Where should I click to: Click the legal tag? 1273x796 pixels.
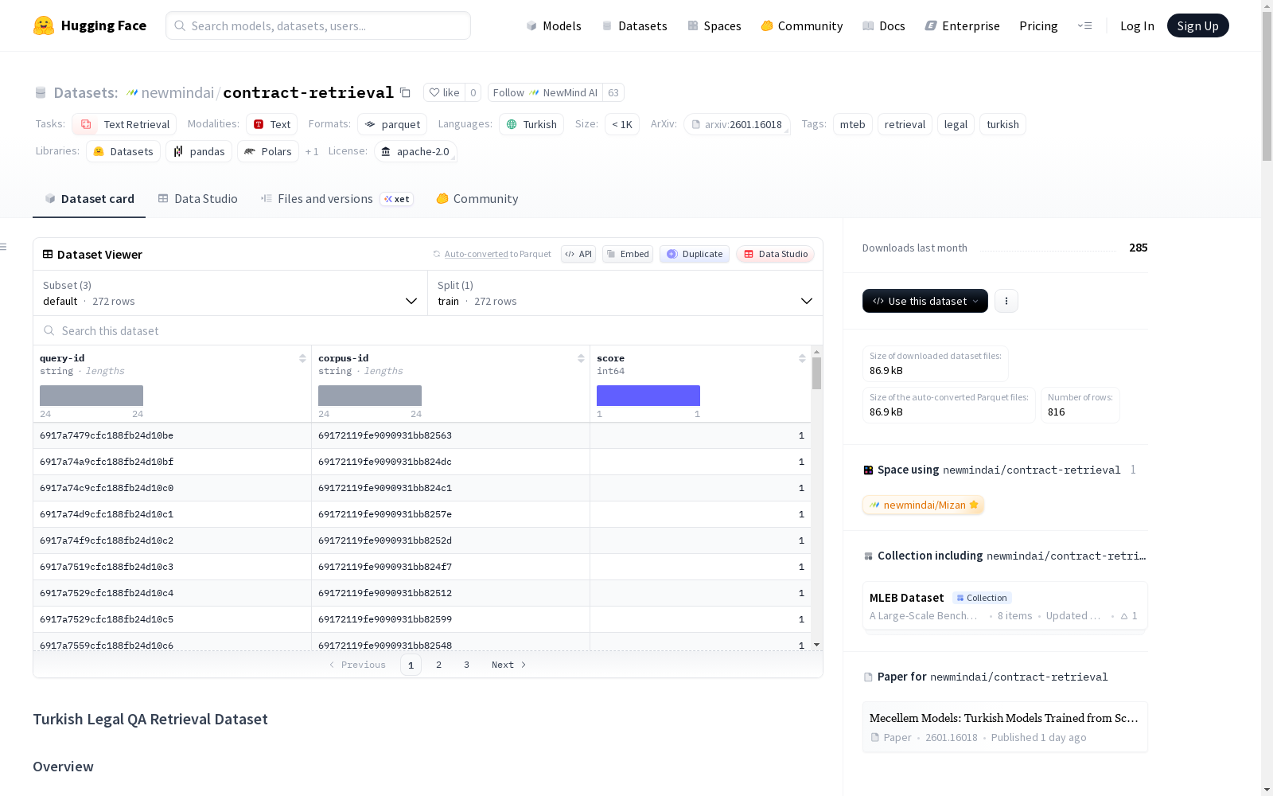tap(956, 124)
